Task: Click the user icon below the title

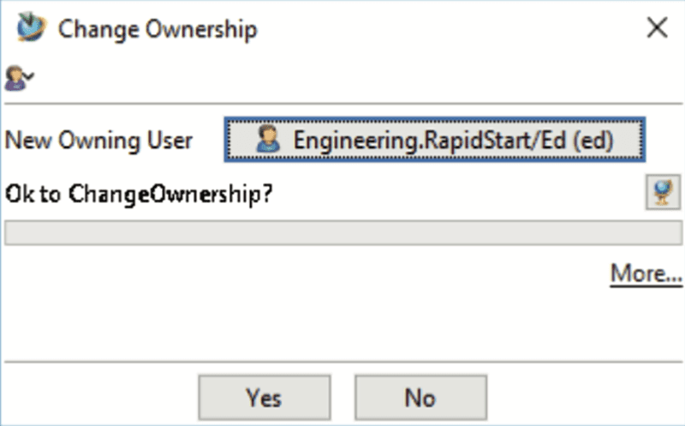Action: coord(15,78)
